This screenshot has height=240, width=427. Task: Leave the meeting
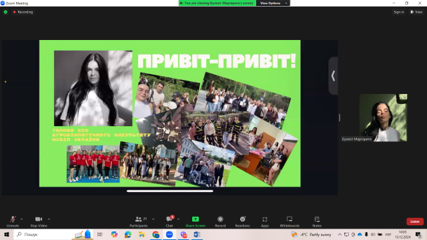click(x=415, y=221)
